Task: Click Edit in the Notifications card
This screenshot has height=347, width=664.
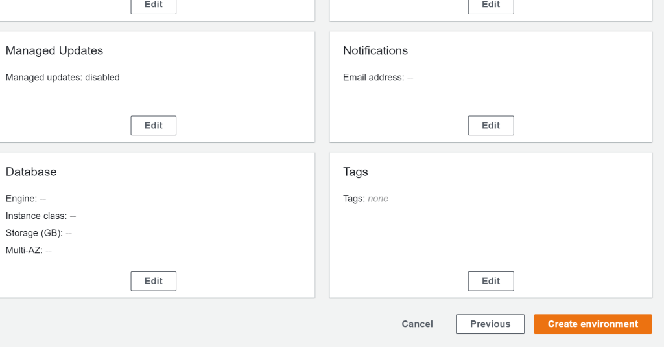Action: tap(490, 126)
